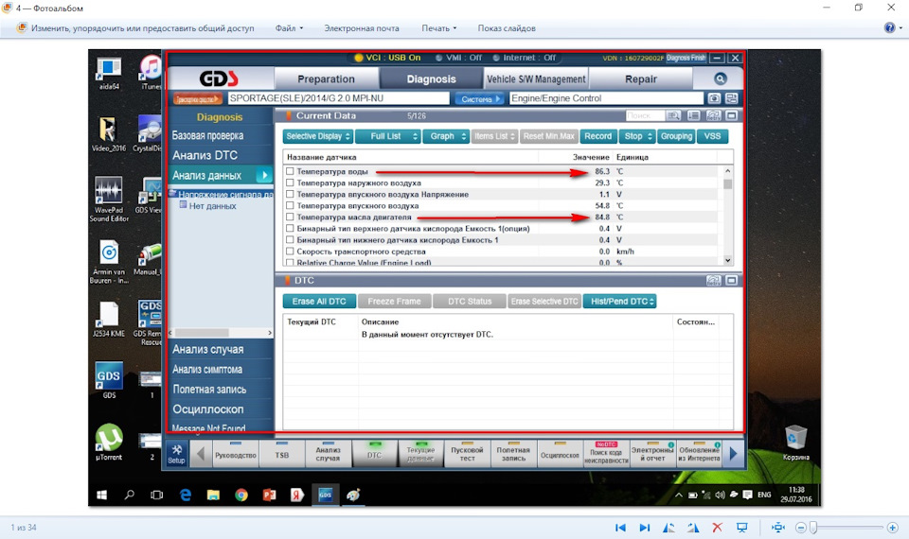Click Yandex browser icon in taskbar
The image size is (909, 539).
click(296, 495)
